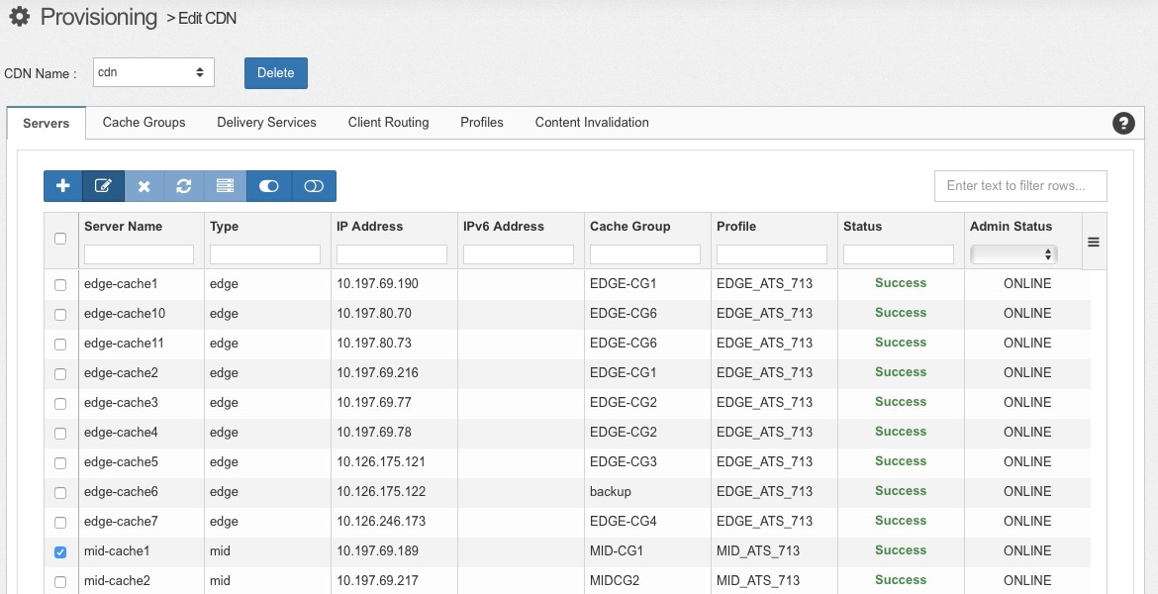
Task: Open the table column menu icon
Action: point(1094,241)
